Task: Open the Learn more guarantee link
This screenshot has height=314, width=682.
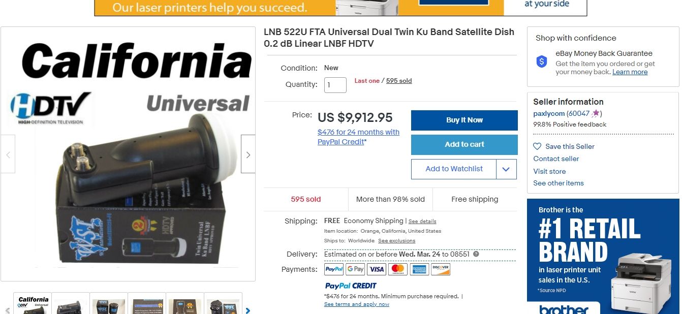Action: (630, 72)
